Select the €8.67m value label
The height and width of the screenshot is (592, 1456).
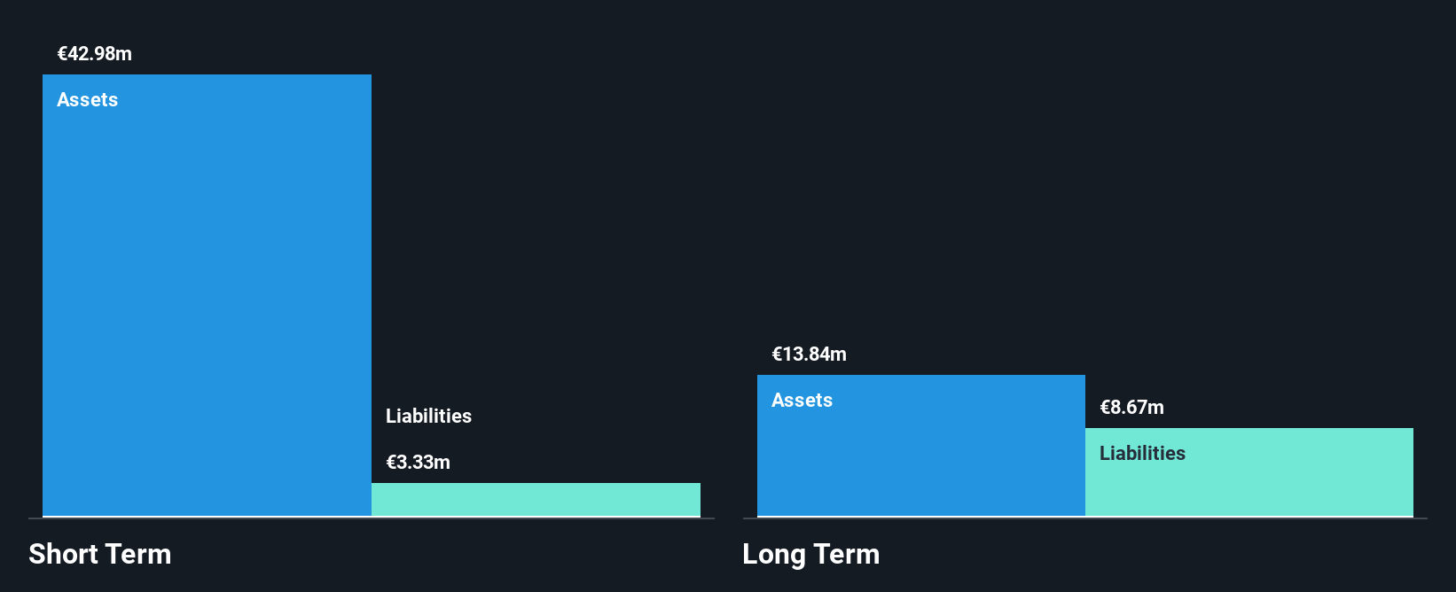point(1131,408)
